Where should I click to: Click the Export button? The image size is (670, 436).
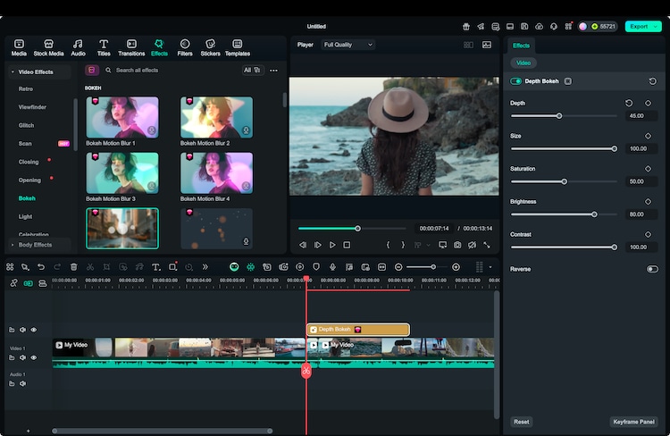pyautogui.click(x=639, y=27)
